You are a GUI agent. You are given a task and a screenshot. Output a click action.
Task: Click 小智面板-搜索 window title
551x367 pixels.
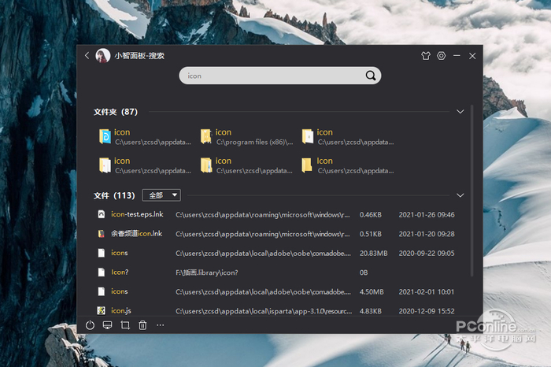pos(139,56)
